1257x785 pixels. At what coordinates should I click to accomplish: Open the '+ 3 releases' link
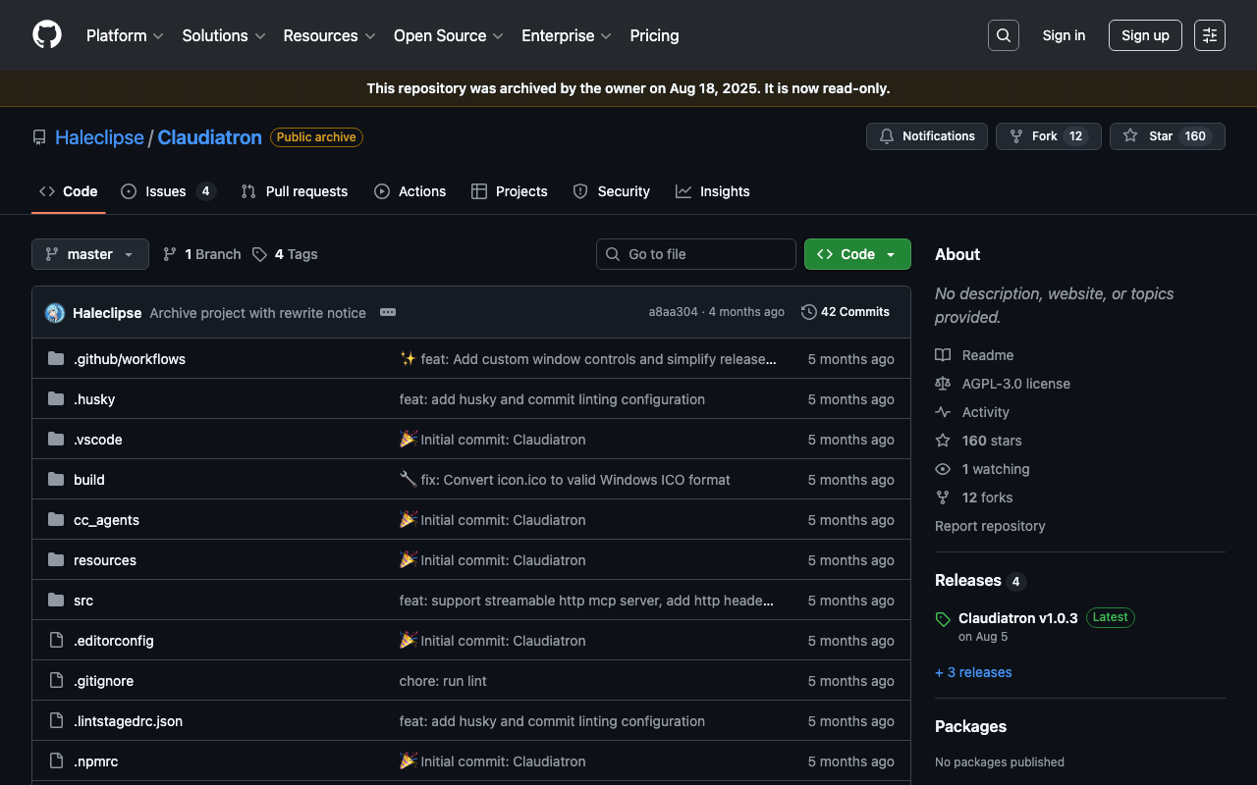(x=973, y=672)
